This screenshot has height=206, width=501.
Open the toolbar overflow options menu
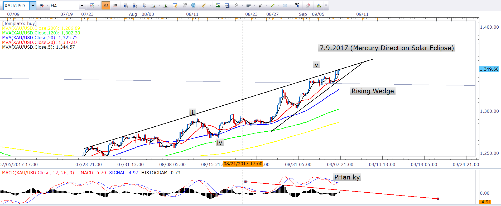pos(326,6)
